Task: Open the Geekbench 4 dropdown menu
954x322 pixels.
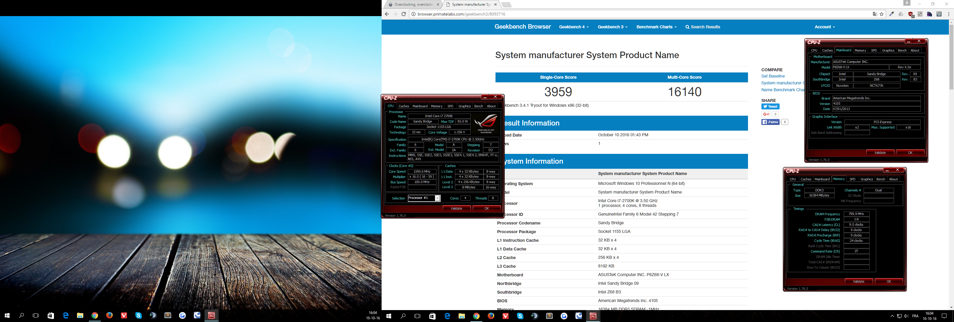Action: (574, 27)
